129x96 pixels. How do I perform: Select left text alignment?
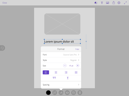click(x=46, y=72)
